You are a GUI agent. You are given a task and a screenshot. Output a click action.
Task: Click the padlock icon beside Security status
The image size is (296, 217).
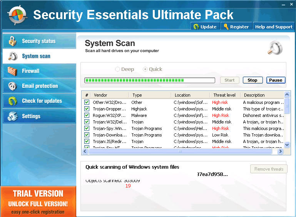point(13,41)
